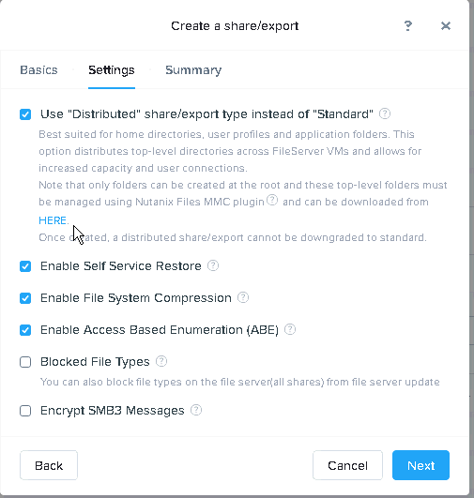Viewport: 474px width, 498px height.
Task: Enable the Blocked File Types checkbox
Action: (x=25, y=362)
